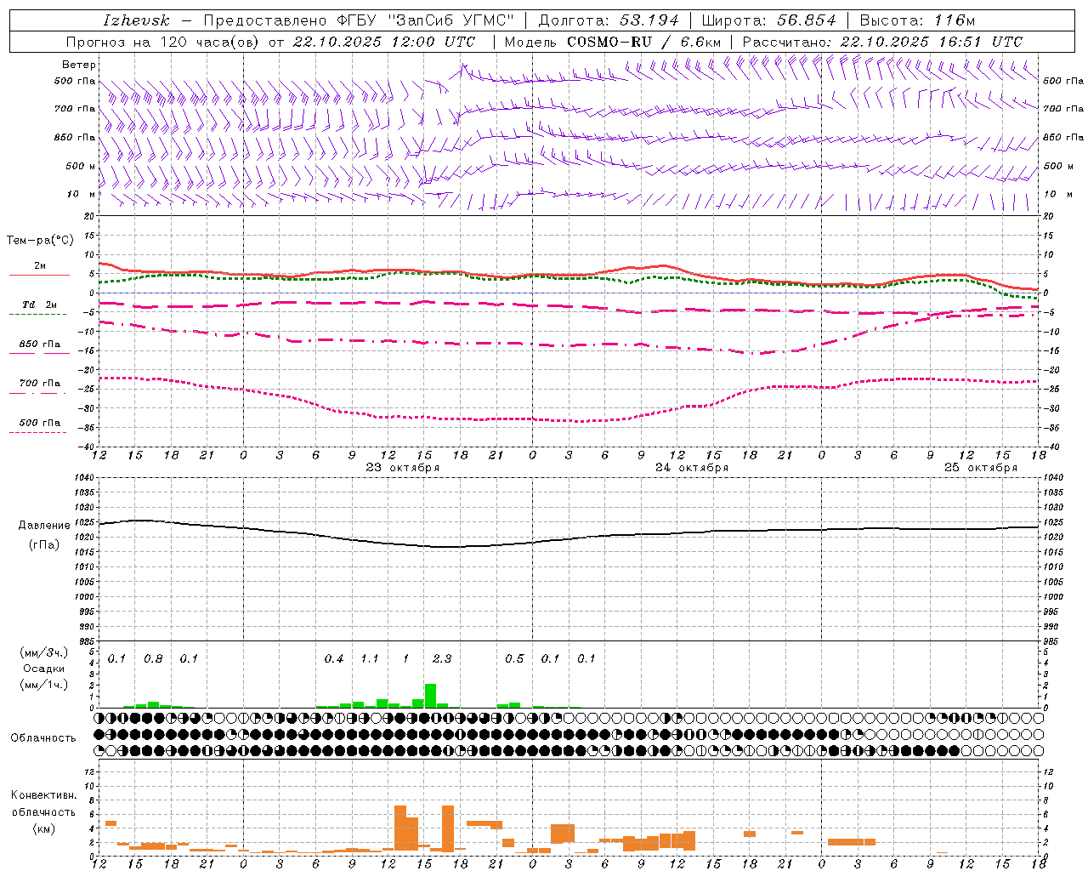
Task: Select the 700 гПа legend line
Action: coord(39,393)
